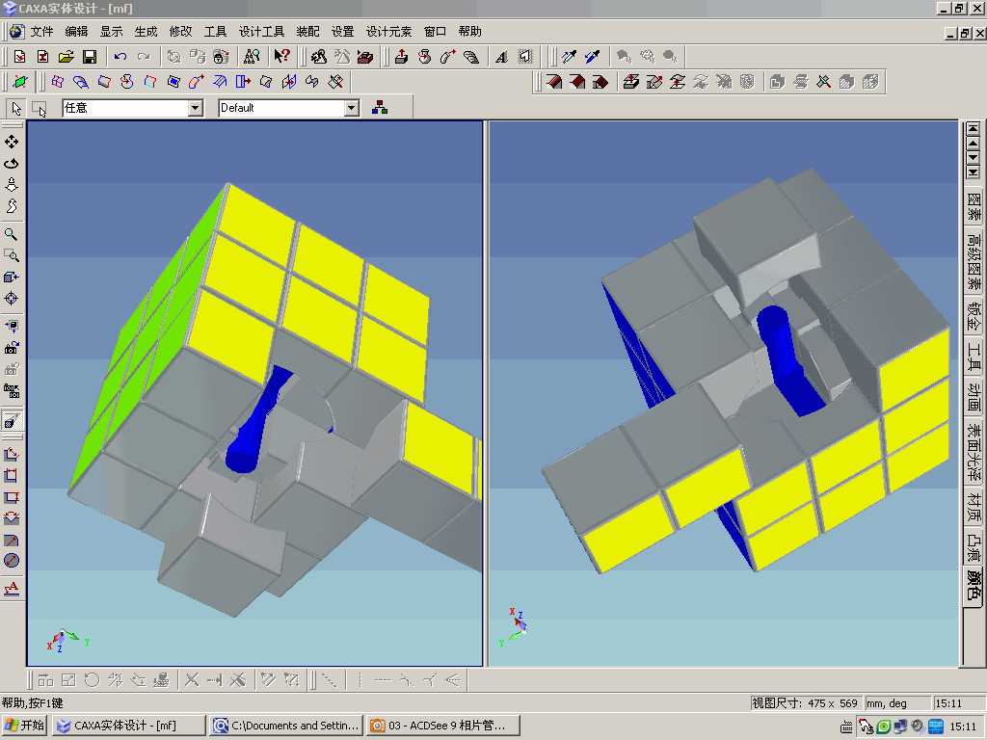Screen dimensions: 987x740
Task: Select the Zoom window tool
Action: tap(12, 256)
